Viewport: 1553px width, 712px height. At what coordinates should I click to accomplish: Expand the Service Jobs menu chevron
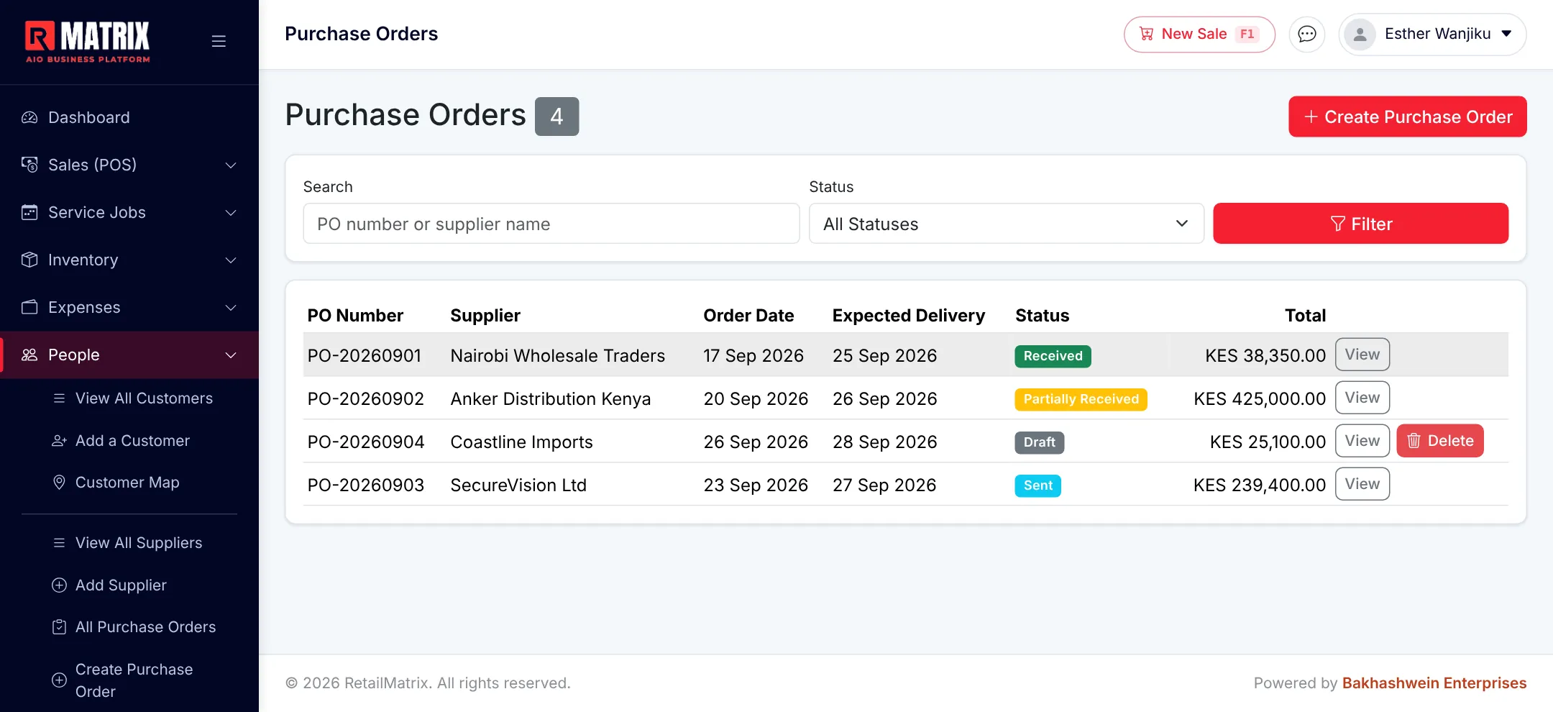(x=231, y=213)
